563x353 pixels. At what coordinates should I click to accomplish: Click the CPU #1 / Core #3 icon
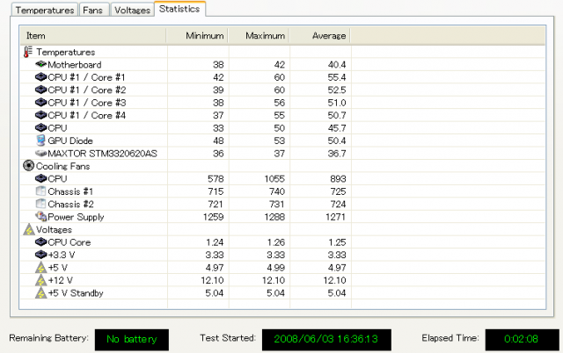41,103
